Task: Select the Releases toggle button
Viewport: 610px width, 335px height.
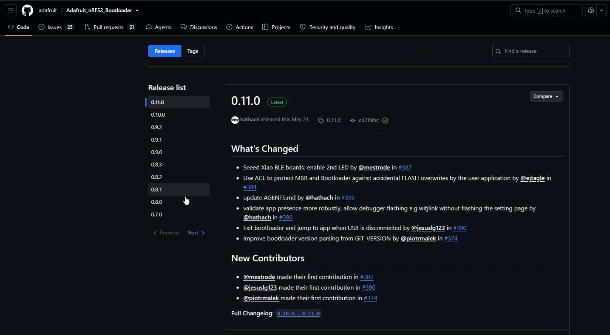Action: click(164, 51)
